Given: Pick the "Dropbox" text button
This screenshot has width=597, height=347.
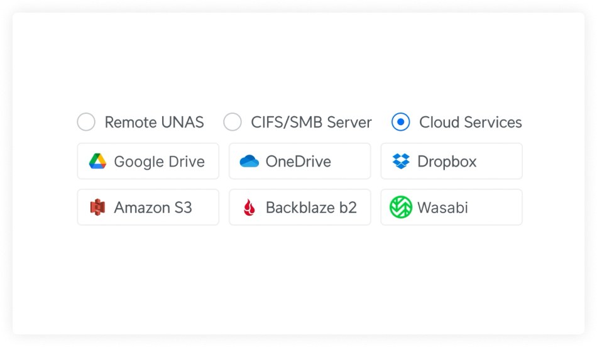Looking at the screenshot, I should pyautogui.click(x=447, y=162).
